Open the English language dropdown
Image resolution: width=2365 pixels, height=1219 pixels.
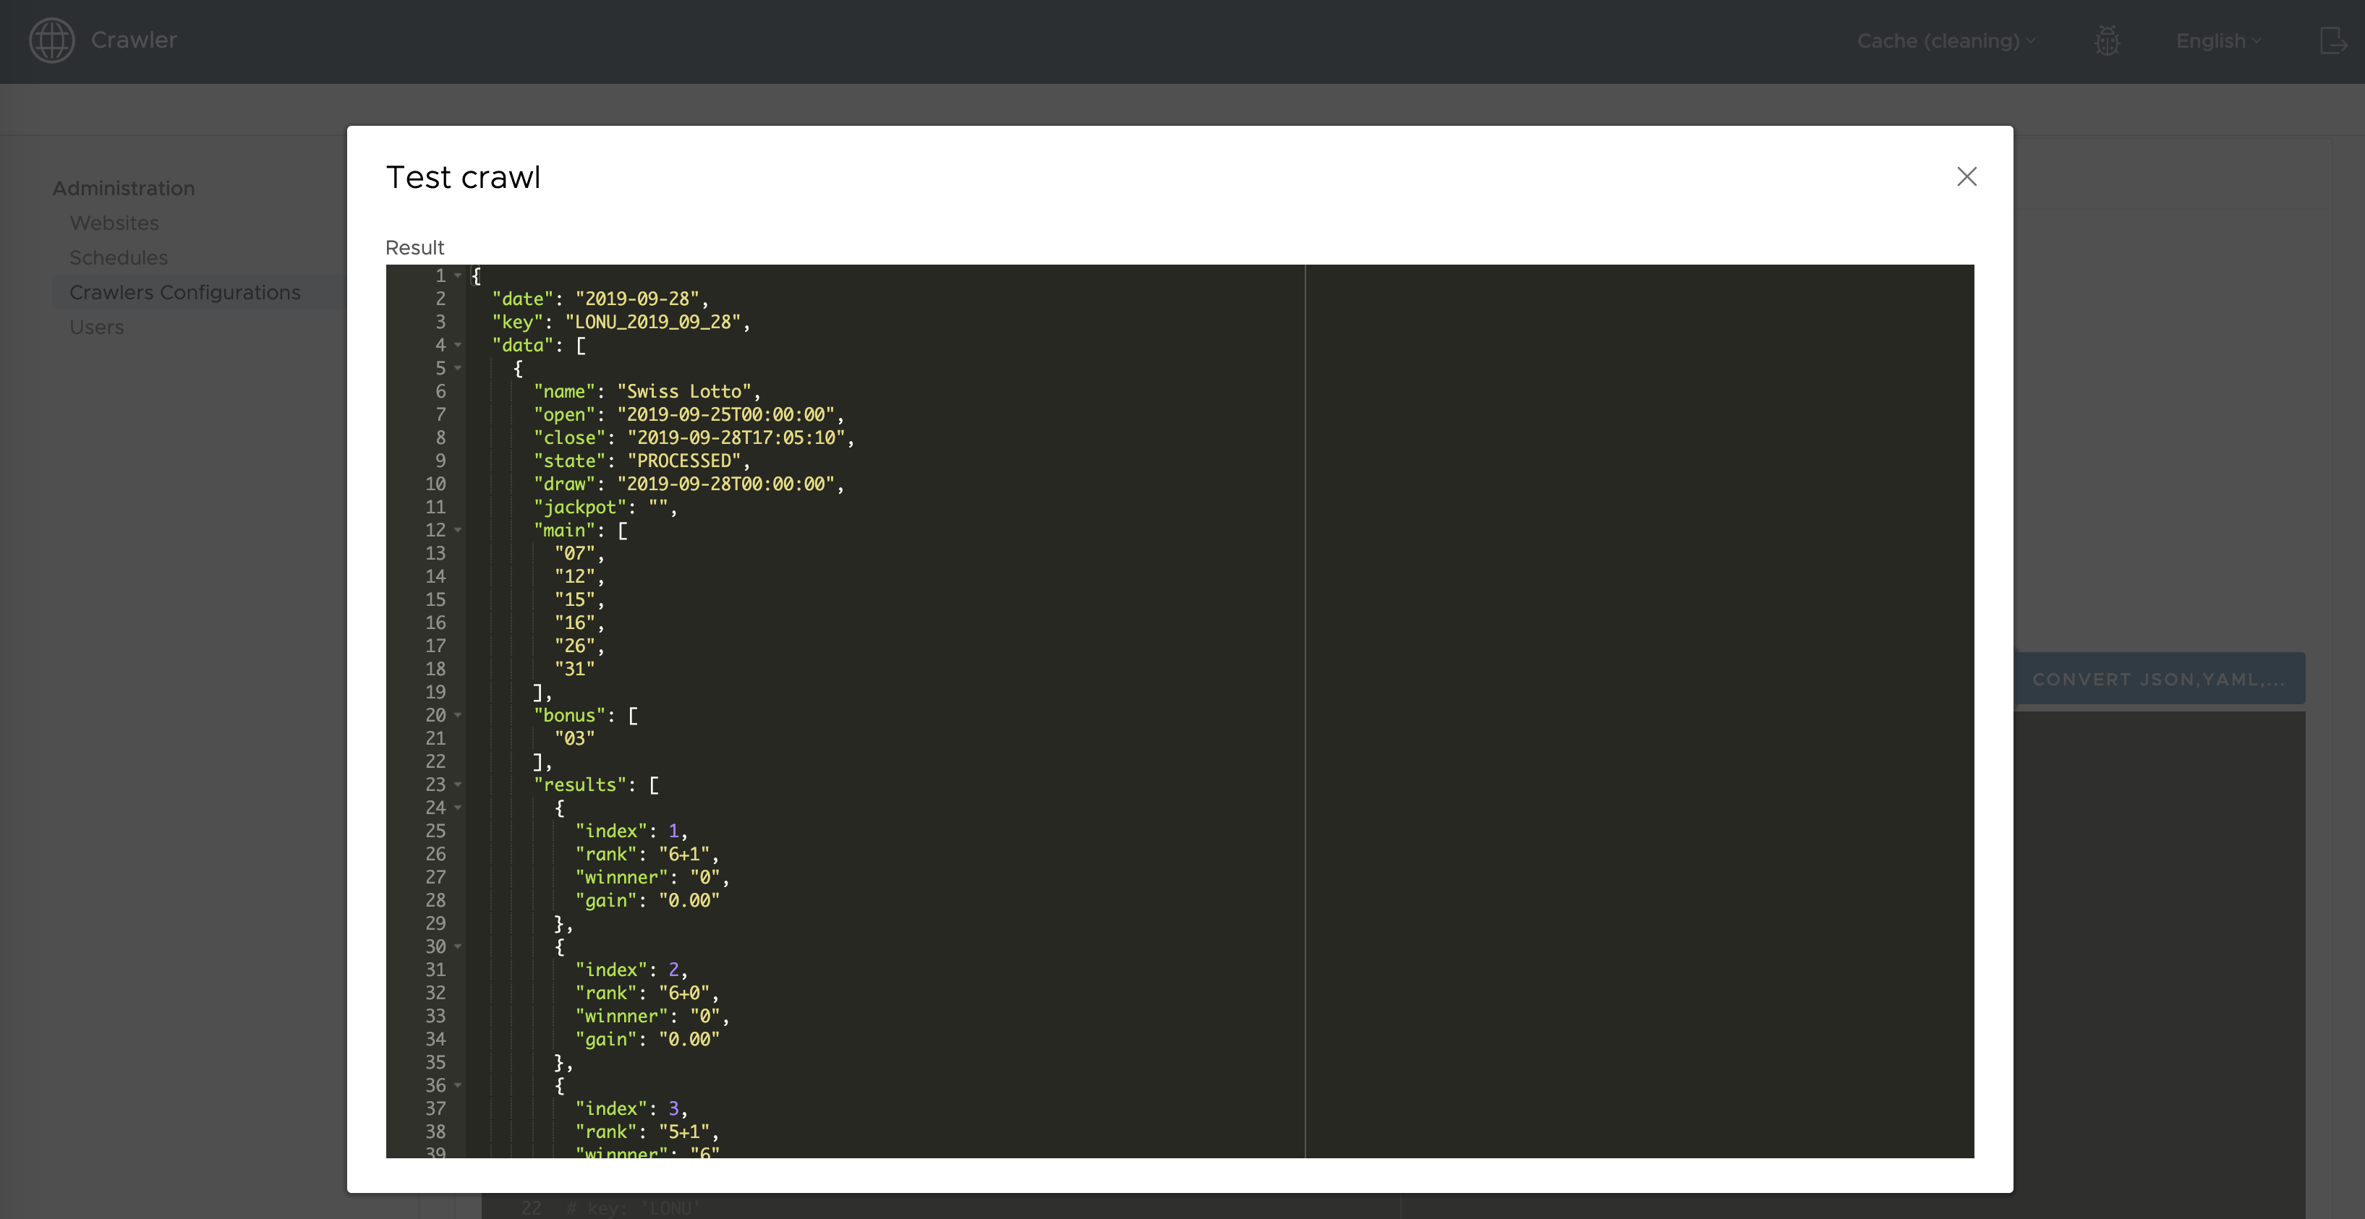pyautogui.click(x=2217, y=40)
